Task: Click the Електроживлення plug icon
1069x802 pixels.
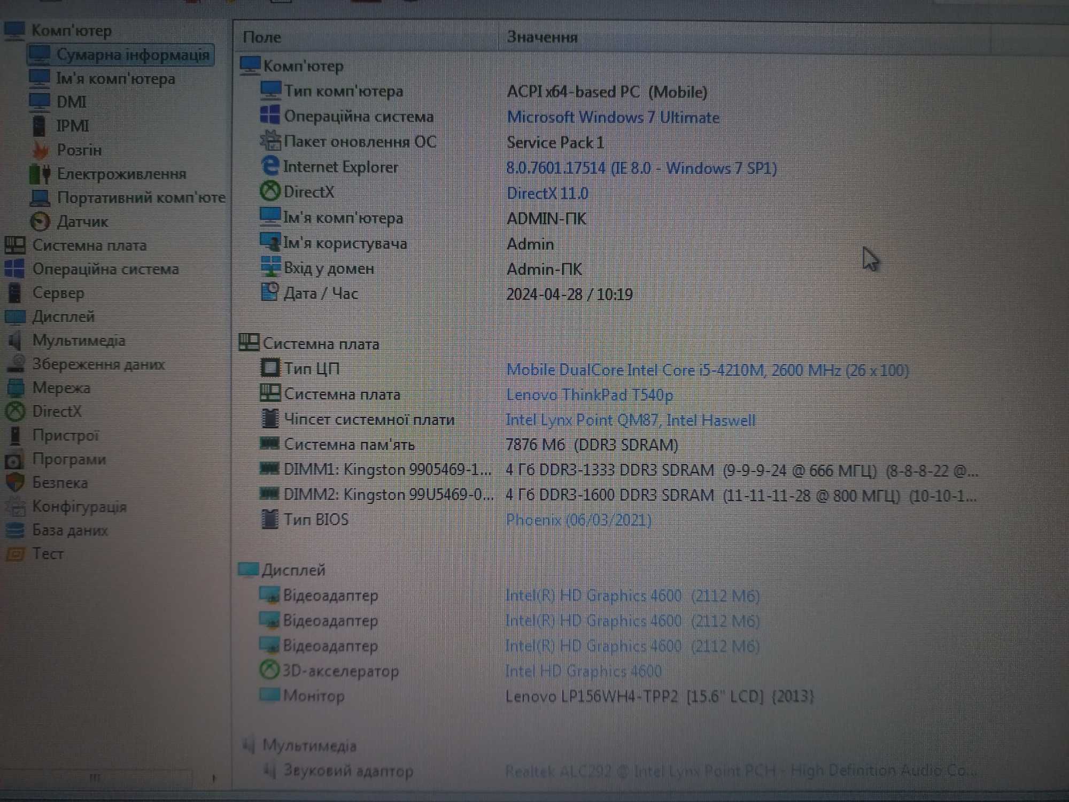Action: (x=40, y=174)
